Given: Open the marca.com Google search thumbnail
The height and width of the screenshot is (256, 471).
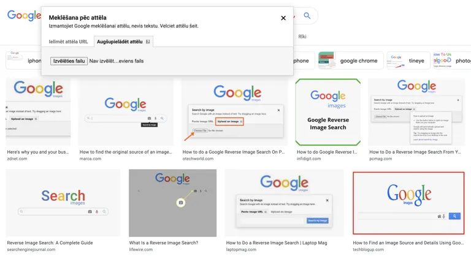Looking at the screenshot, I should point(126,112).
